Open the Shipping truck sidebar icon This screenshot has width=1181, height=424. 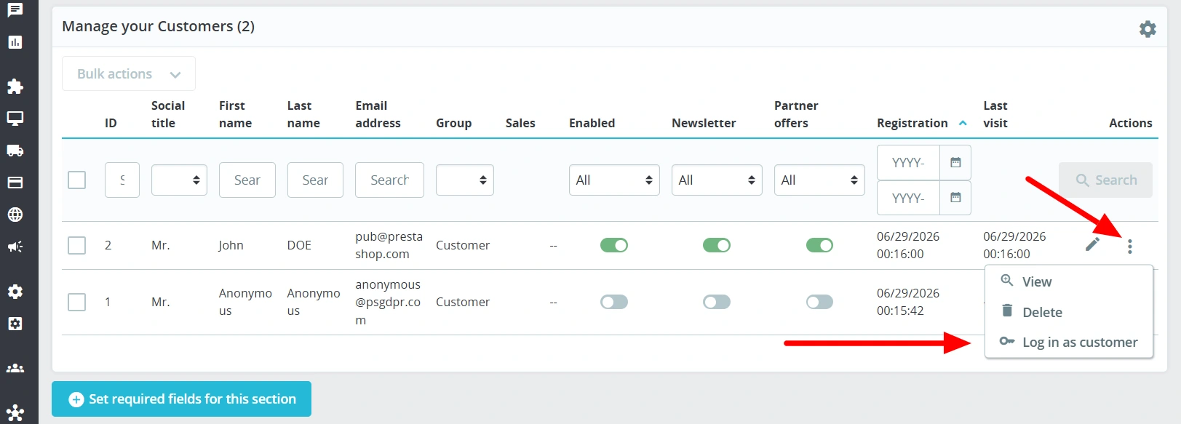15,151
